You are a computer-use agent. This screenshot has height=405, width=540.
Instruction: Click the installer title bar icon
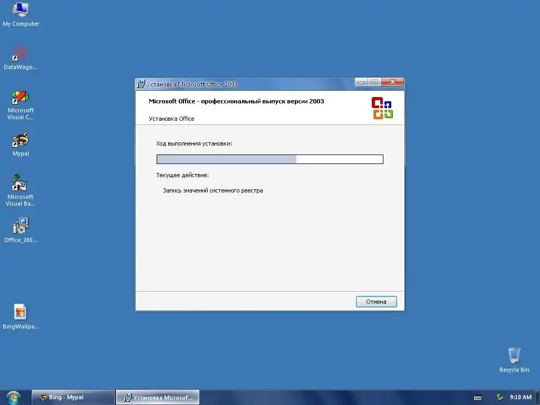(140, 84)
